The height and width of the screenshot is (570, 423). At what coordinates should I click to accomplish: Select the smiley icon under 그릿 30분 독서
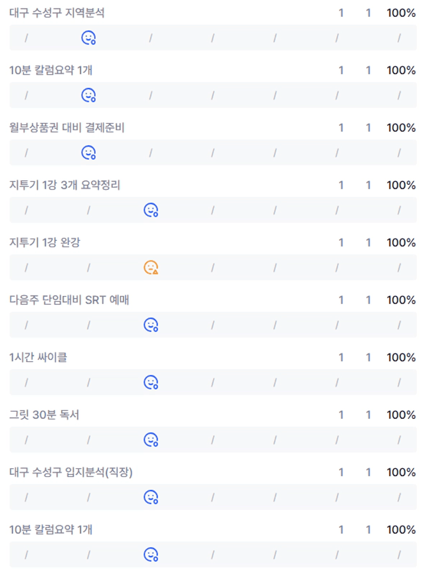[151, 439]
